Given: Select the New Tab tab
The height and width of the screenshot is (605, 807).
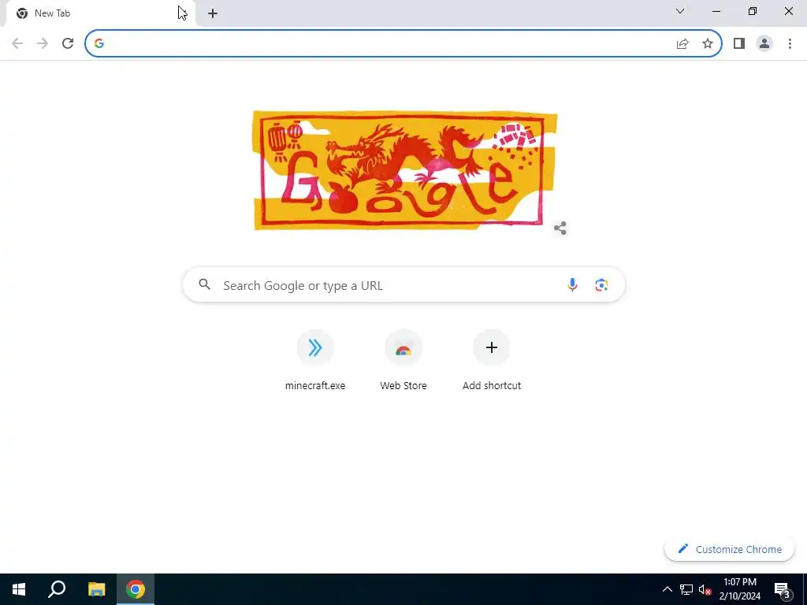Looking at the screenshot, I should tap(98, 13).
